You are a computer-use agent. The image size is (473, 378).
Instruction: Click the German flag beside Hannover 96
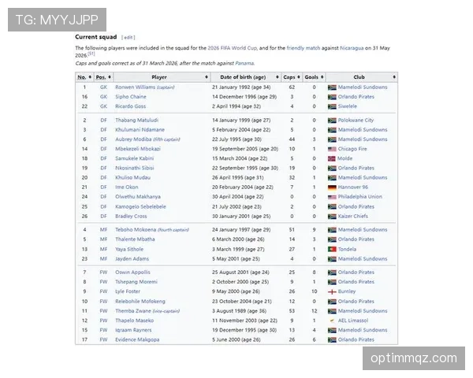tap(332, 187)
